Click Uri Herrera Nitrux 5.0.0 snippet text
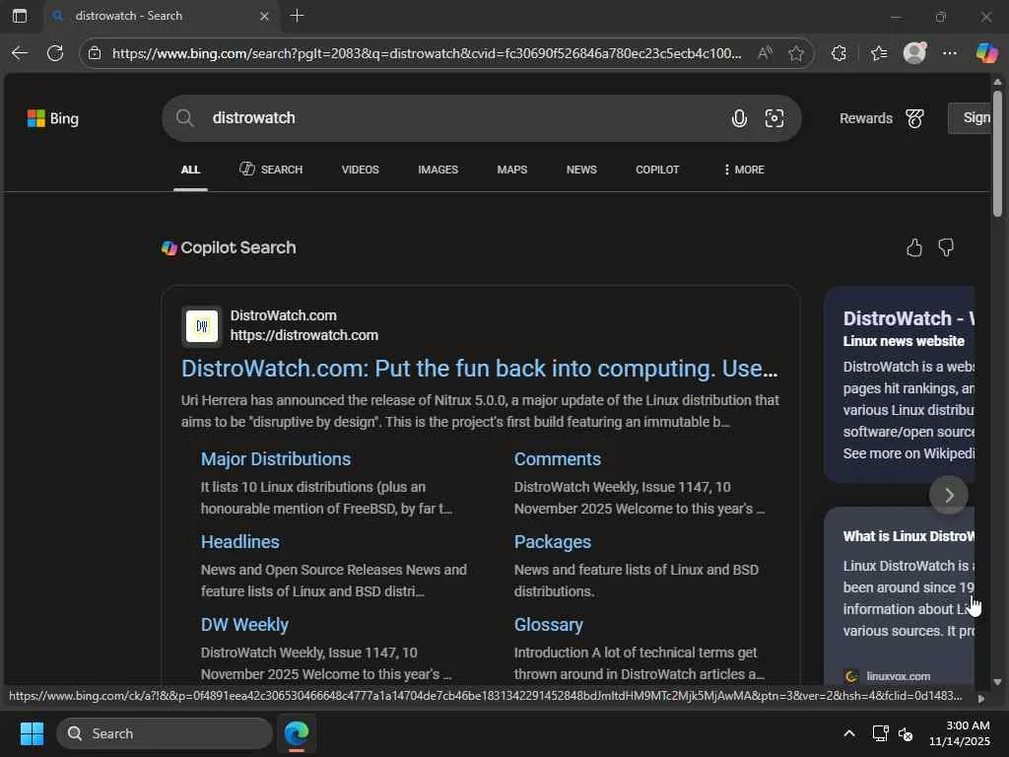This screenshot has height=757, width=1009. pyautogui.click(x=480, y=411)
